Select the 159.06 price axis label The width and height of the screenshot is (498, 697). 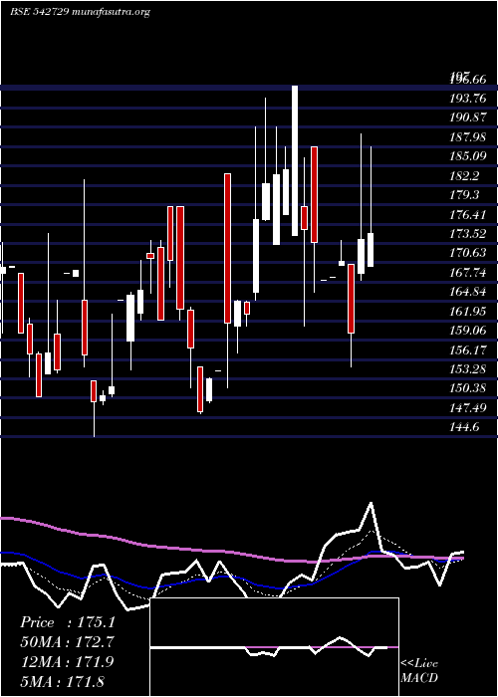tap(468, 331)
